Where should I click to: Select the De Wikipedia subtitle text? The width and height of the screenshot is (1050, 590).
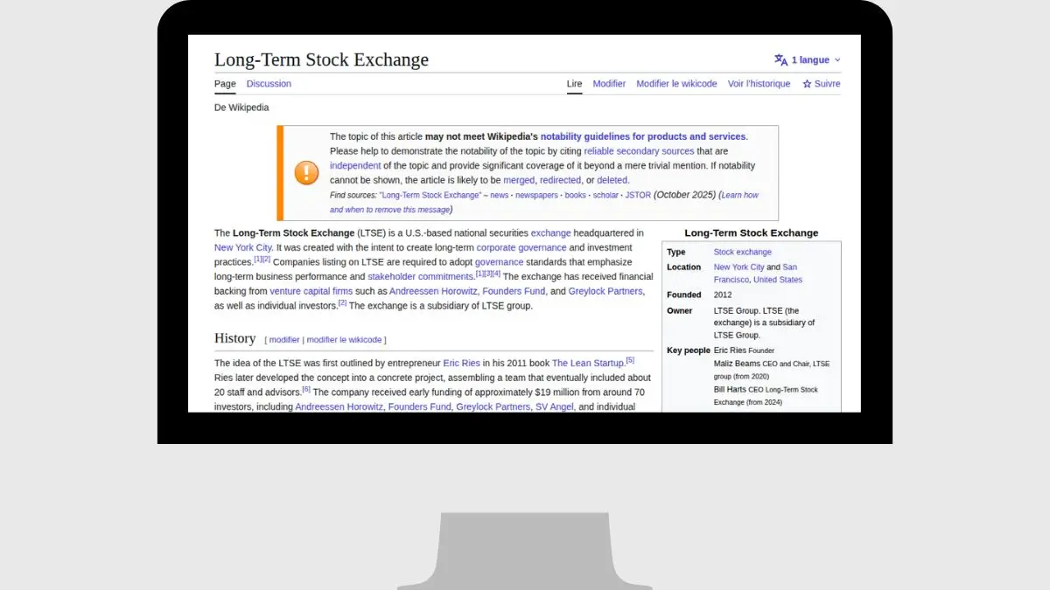click(x=241, y=108)
